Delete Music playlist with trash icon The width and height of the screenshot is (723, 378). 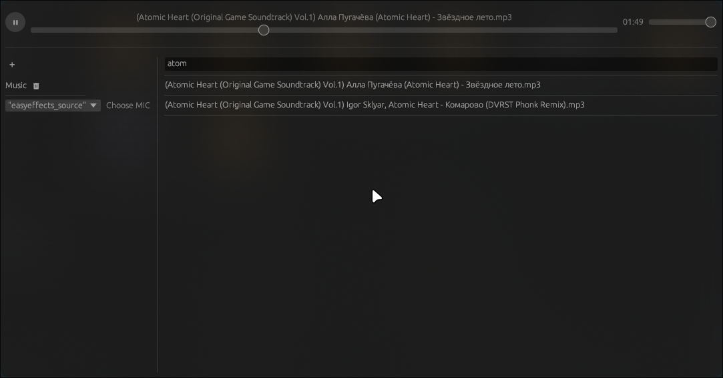[x=37, y=85]
